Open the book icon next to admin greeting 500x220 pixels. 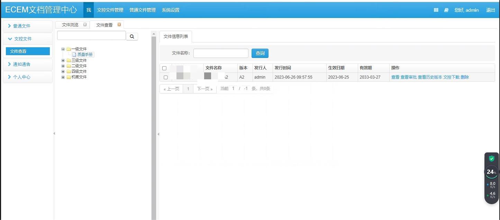point(446,10)
